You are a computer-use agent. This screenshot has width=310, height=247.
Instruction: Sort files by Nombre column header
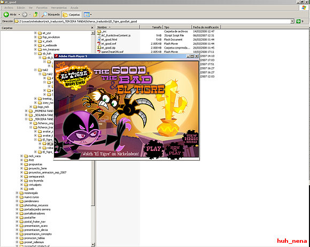point(118,27)
